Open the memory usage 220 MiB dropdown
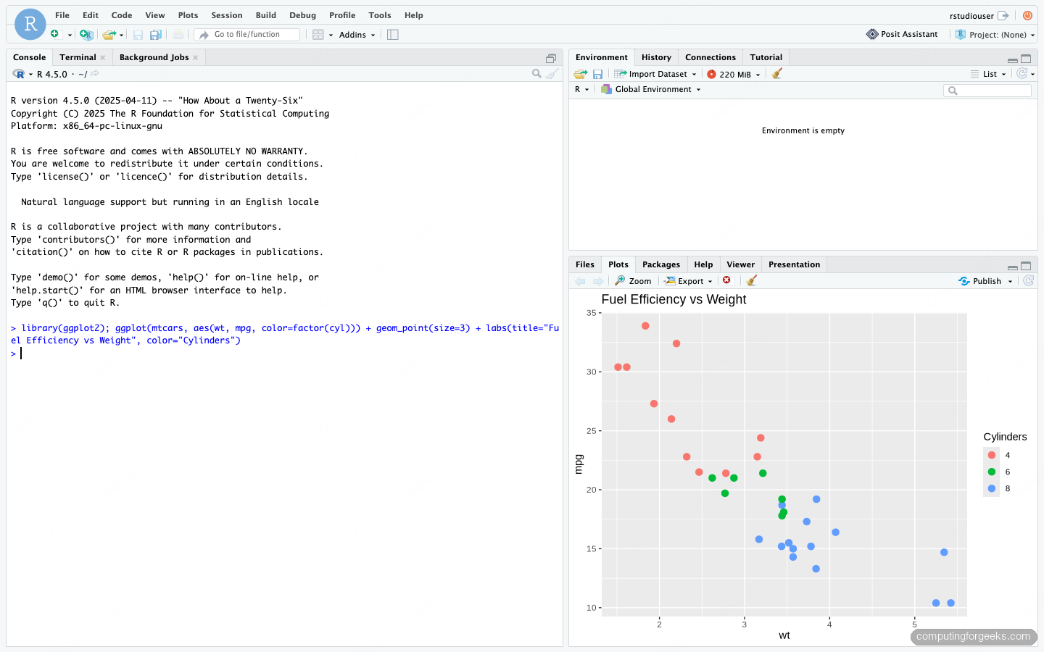Image resolution: width=1044 pixels, height=652 pixels. (x=733, y=73)
